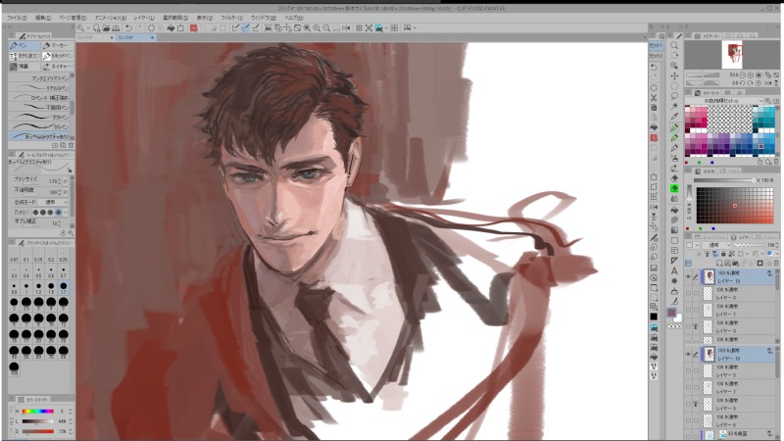This screenshot has height=441, width=784.
Task: Click the brush size stepper arrows in Tool Property
Action: [x=60, y=181]
